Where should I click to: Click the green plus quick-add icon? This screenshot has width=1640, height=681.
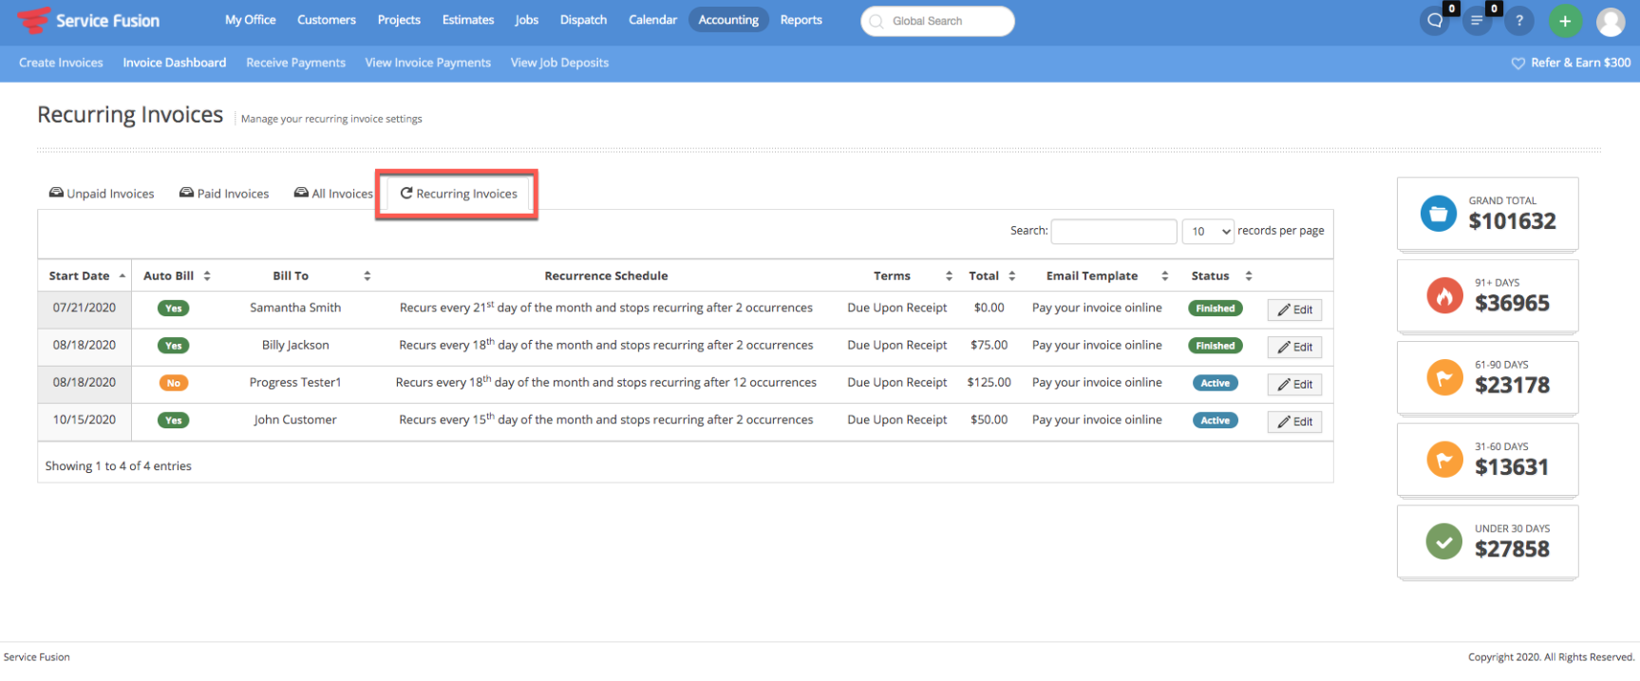(1565, 21)
